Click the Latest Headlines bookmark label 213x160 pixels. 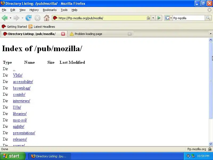click(44, 27)
